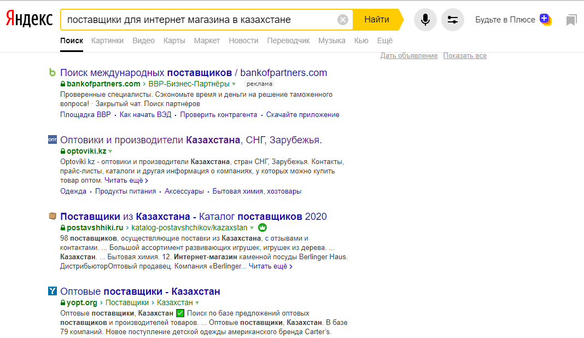Click the postavshhiki.ru box favicon

pyautogui.click(x=52, y=216)
